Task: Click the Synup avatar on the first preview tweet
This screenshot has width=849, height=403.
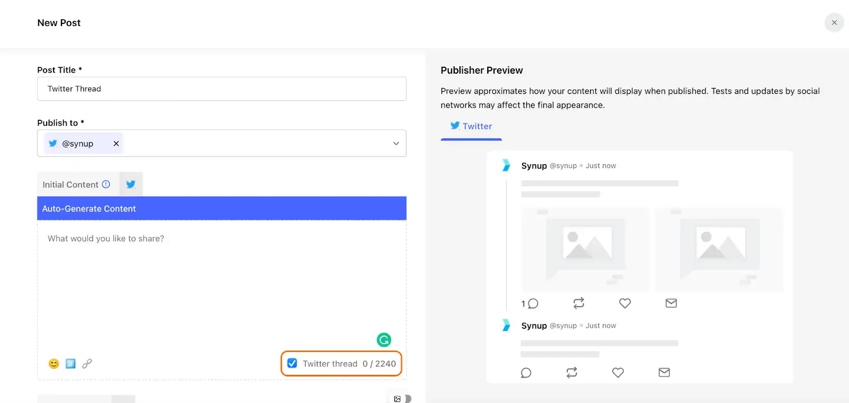Action: pos(506,165)
